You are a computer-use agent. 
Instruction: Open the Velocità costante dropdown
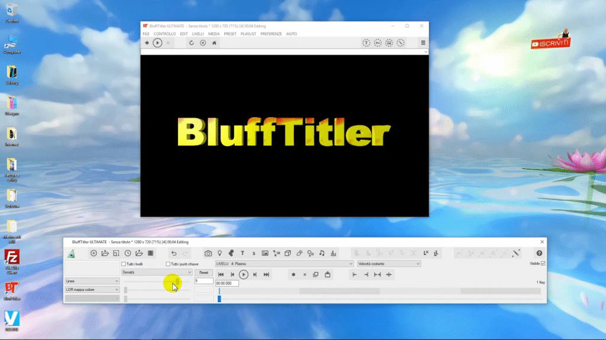coord(388,264)
